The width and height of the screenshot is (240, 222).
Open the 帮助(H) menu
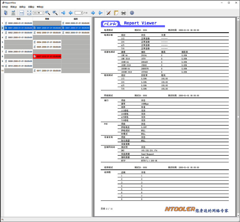coord(40,7)
